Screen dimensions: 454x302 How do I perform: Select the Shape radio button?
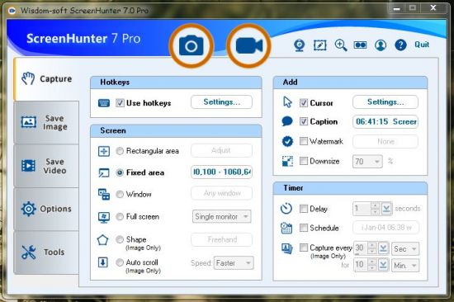pos(120,239)
